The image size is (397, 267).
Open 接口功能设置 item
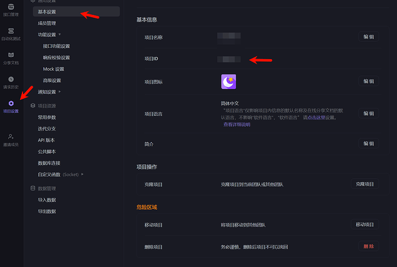(56, 46)
